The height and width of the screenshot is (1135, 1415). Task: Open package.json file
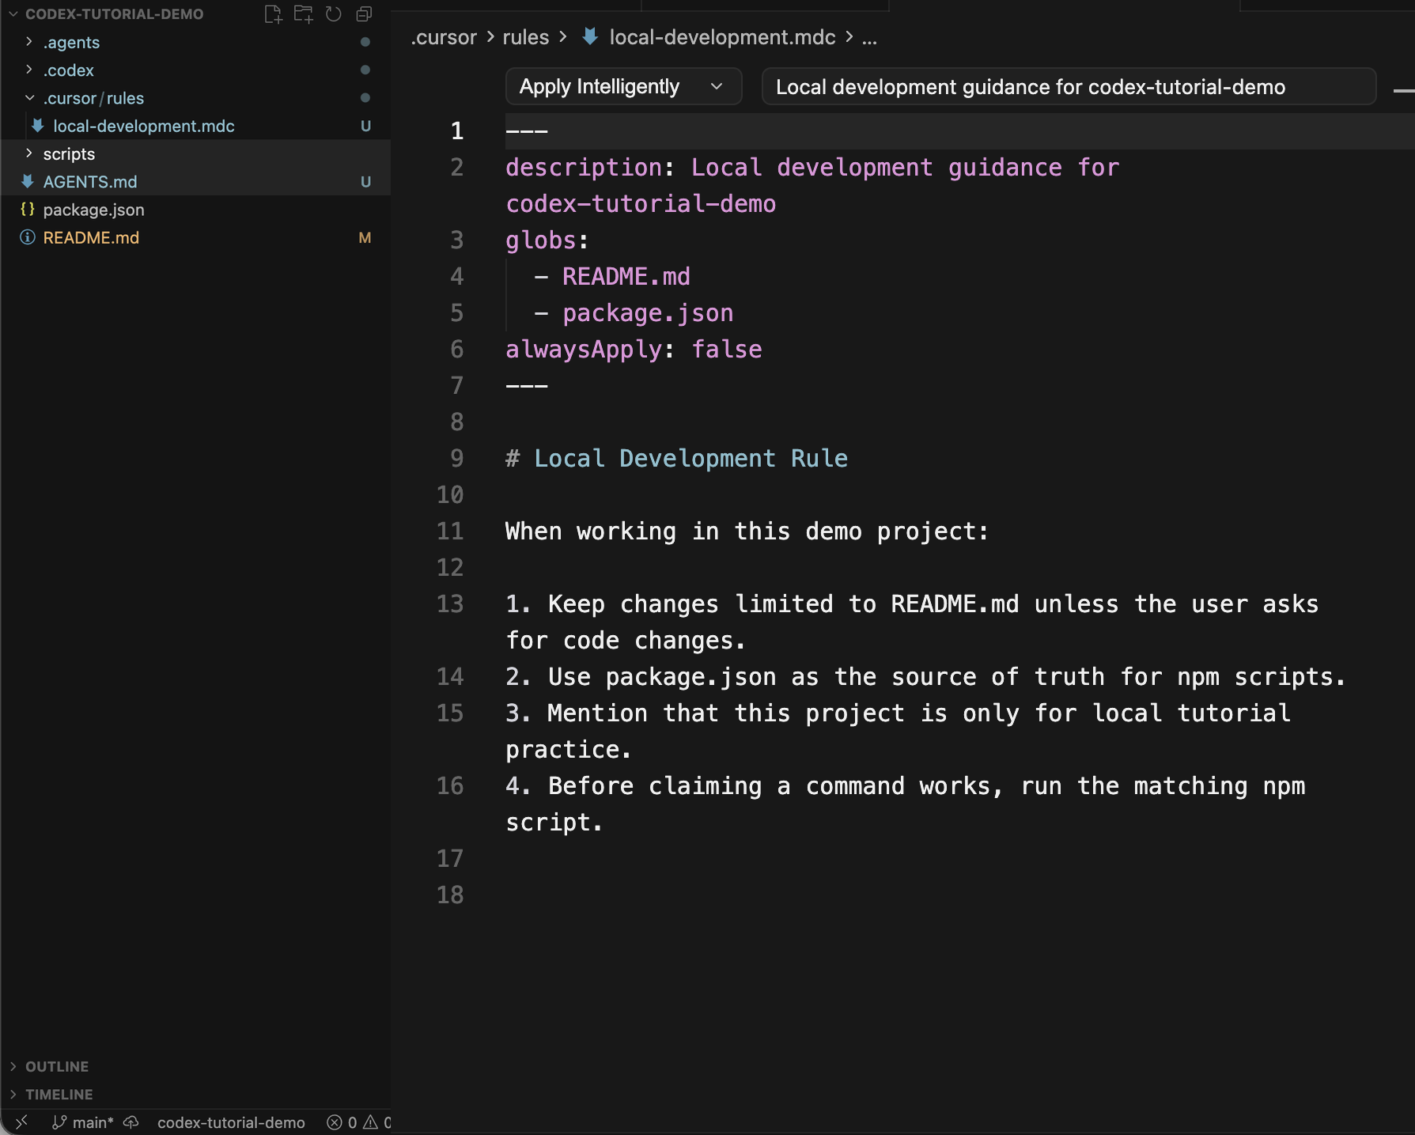93,210
